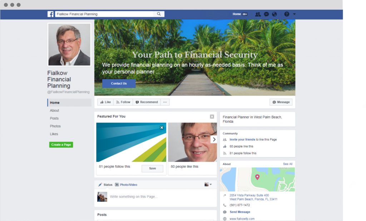
Task: Click the Facebook logo icon
Action: tap(50, 14)
